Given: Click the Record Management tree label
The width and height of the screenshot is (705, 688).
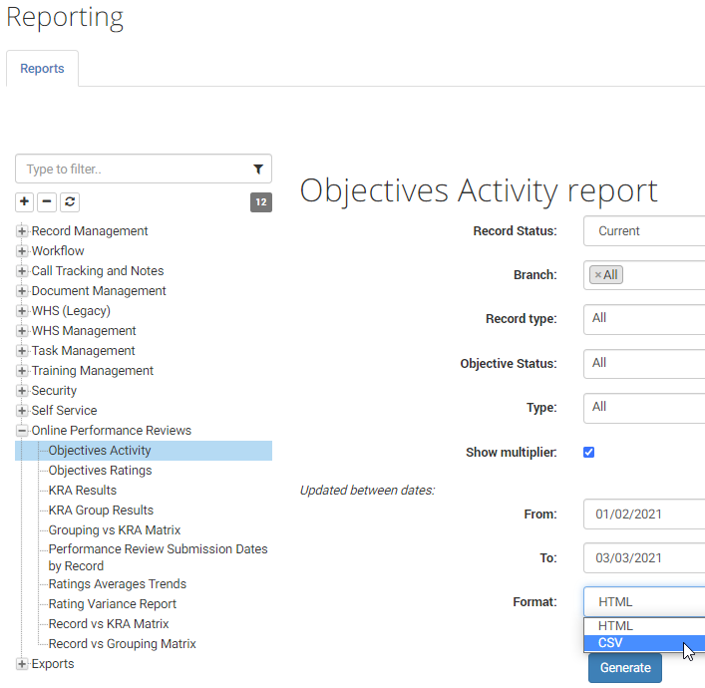Looking at the screenshot, I should point(90,231).
